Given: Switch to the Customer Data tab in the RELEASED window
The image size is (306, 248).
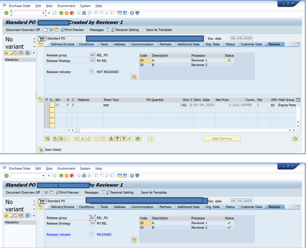Looking at the screenshot, I should coord(251,207).
